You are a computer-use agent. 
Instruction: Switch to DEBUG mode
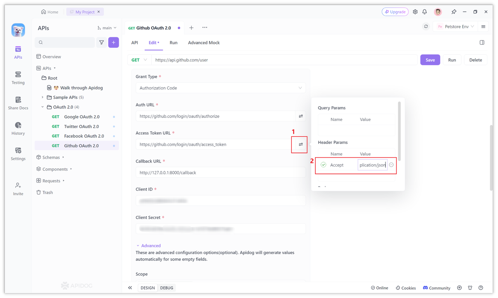(167, 288)
